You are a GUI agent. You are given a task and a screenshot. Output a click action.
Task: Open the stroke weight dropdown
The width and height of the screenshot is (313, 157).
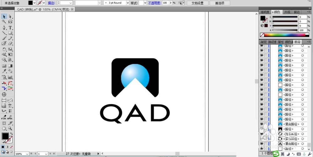71,3
